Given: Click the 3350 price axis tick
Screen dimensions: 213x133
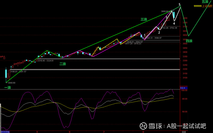Looking at the screenshot, I should point(185,57).
